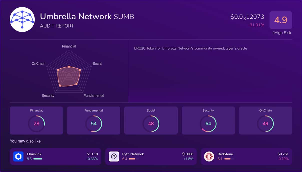This screenshot has width=302, height=172.
Task: Click the Umbrella Network logo icon
Action: (22, 19)
